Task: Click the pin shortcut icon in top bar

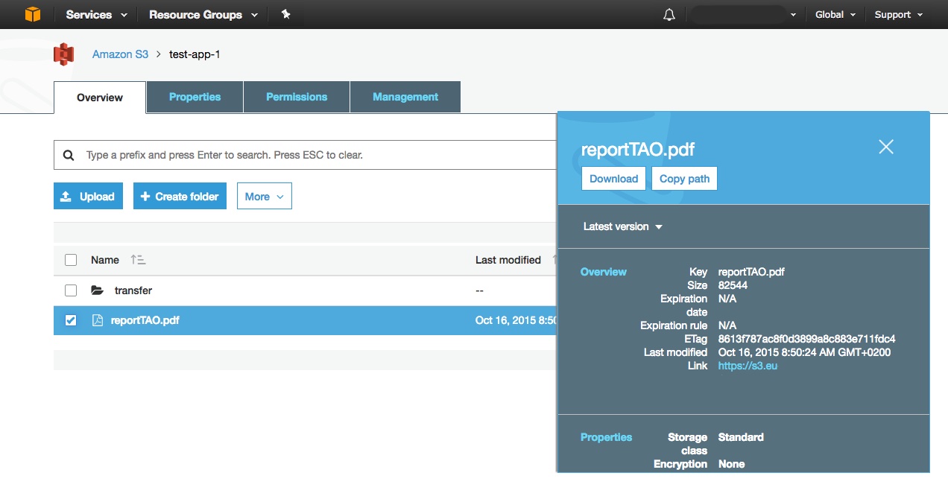Action: 285,14
